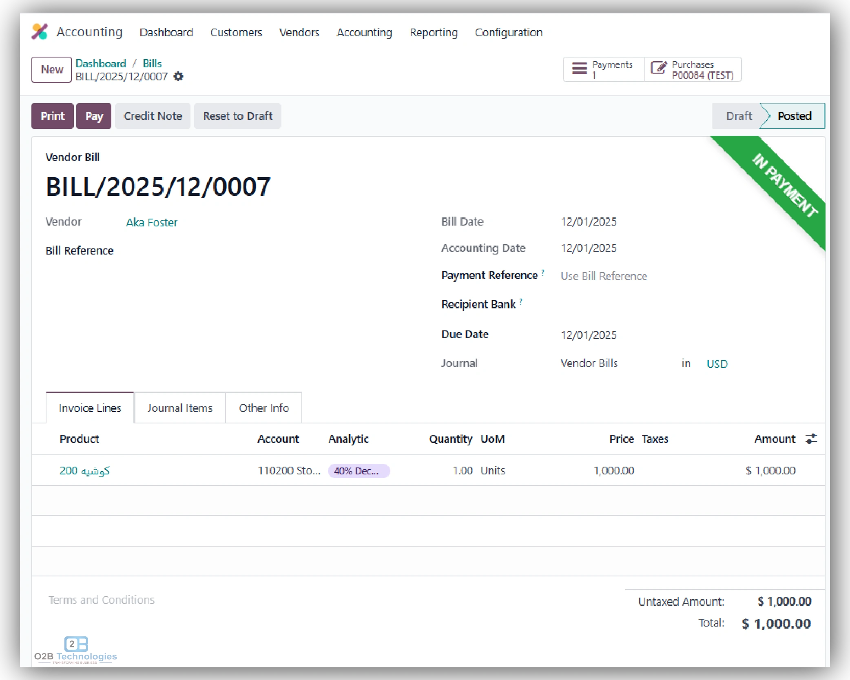
Task: Open the USD currency selector
Action: click(717, 363)
